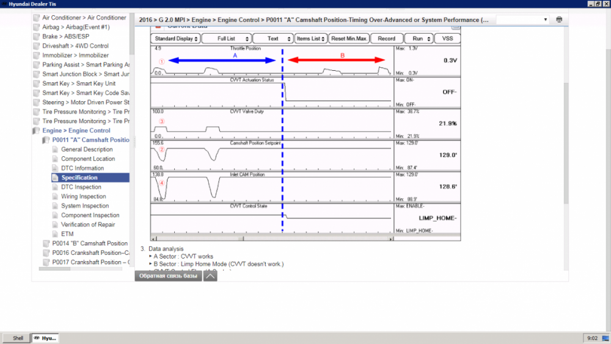The width and height of the screenshot is (611, 344).
Task: Click the main content vertical scrollbar
Action: click(566, 143)
